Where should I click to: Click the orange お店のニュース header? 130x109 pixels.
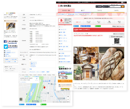[x=65, y=81]
